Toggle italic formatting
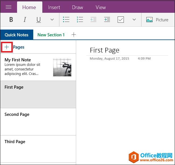 click(25, 20)
